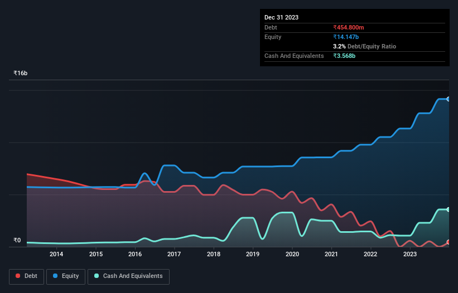Click the 2018 x-axis label

(x=214, y=254)
